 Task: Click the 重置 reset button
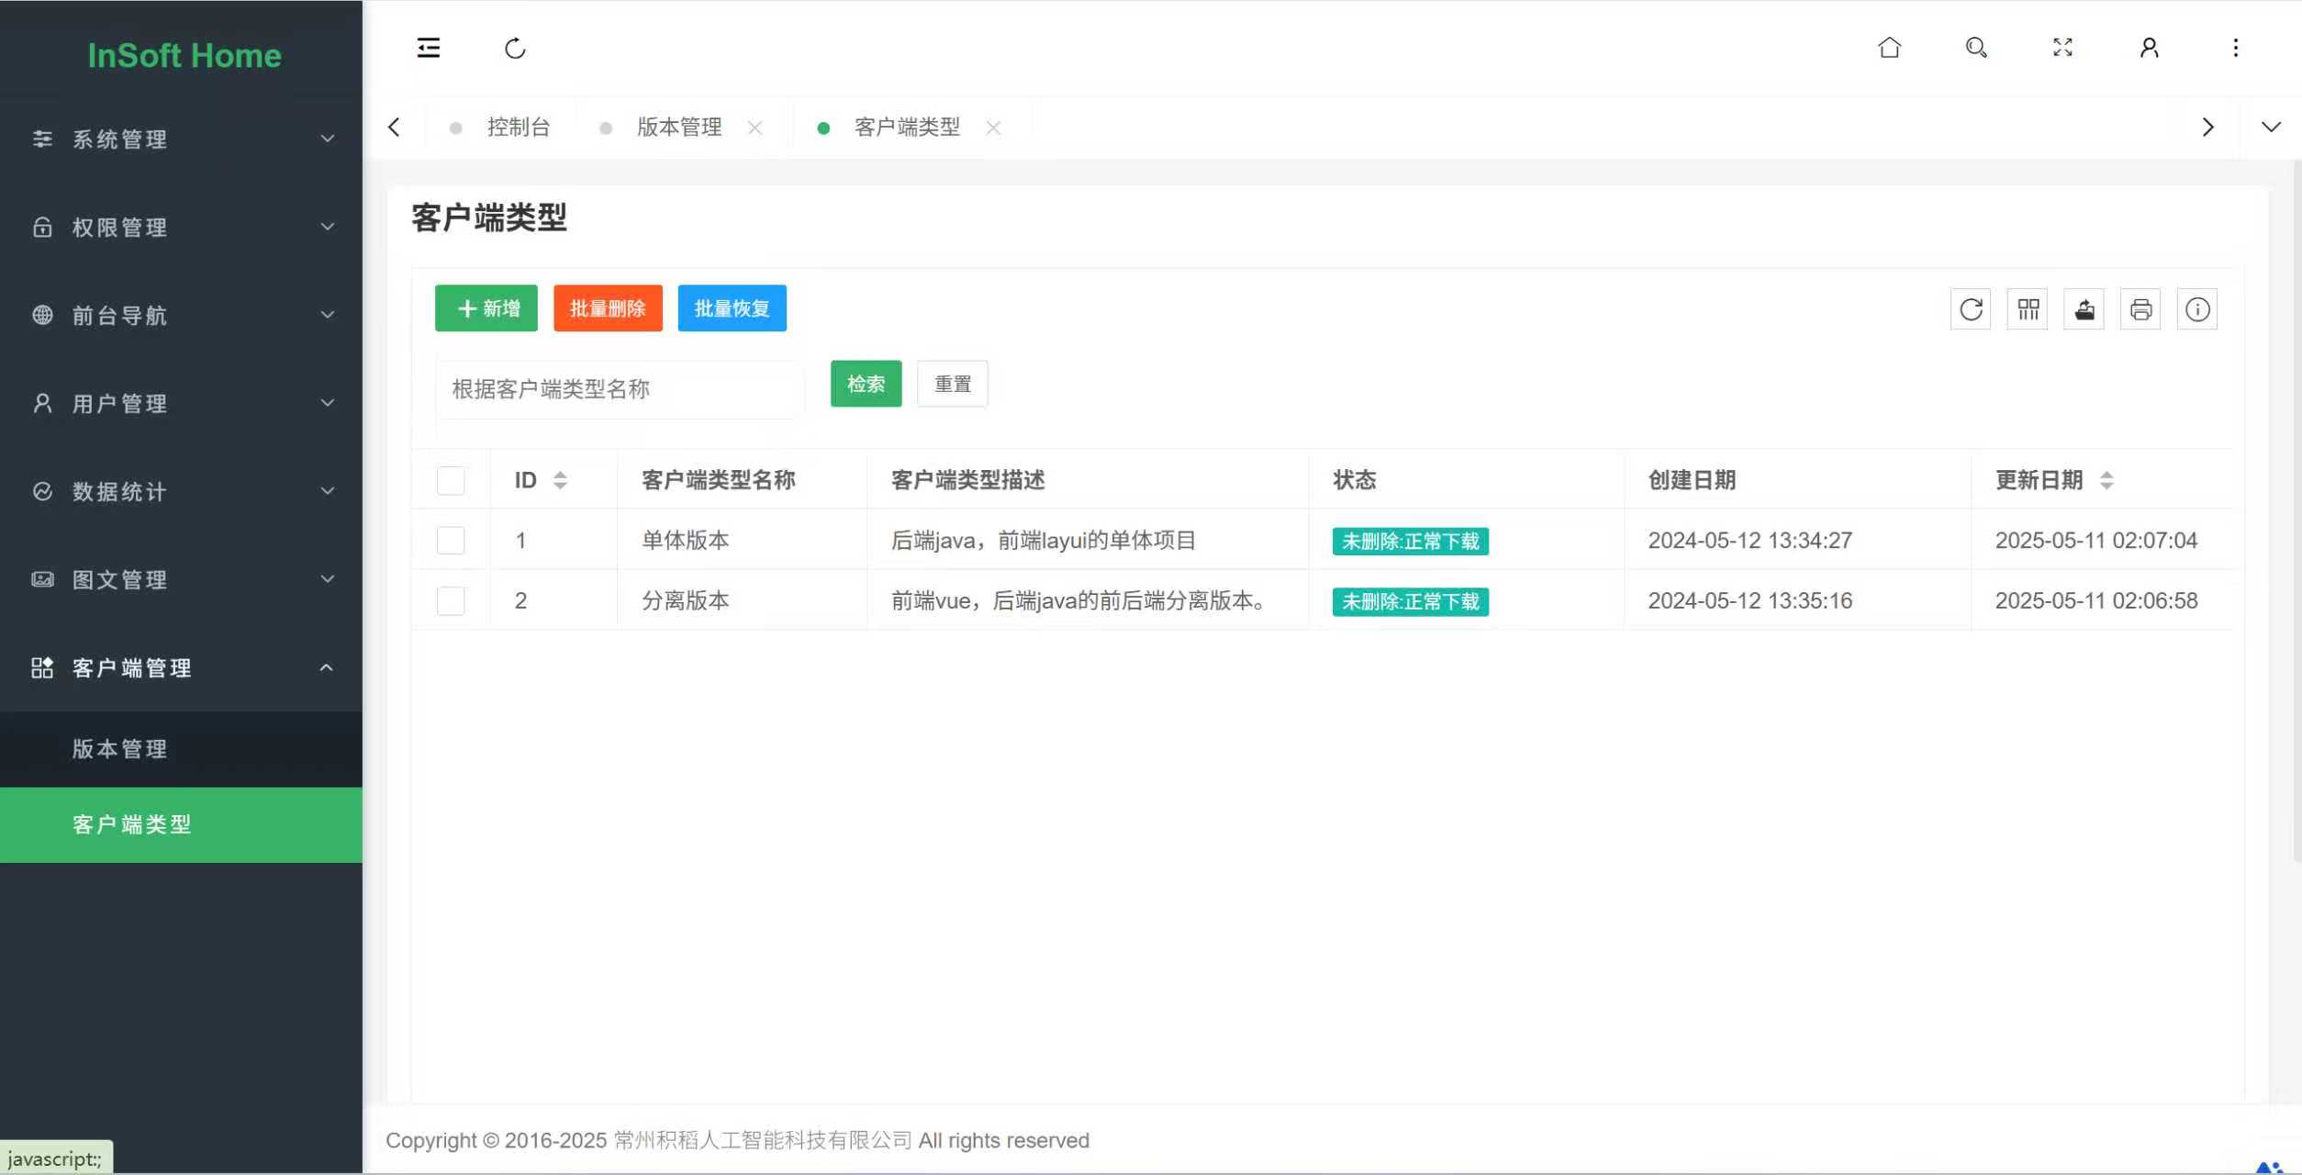coord(952,384)
